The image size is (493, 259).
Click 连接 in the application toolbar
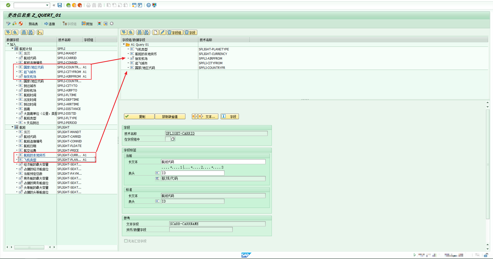50,24
